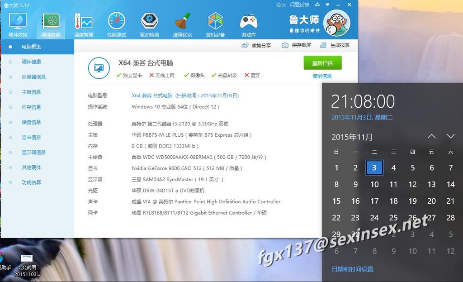
Task: Go to next month with down chevron
Action: (451, 136)
